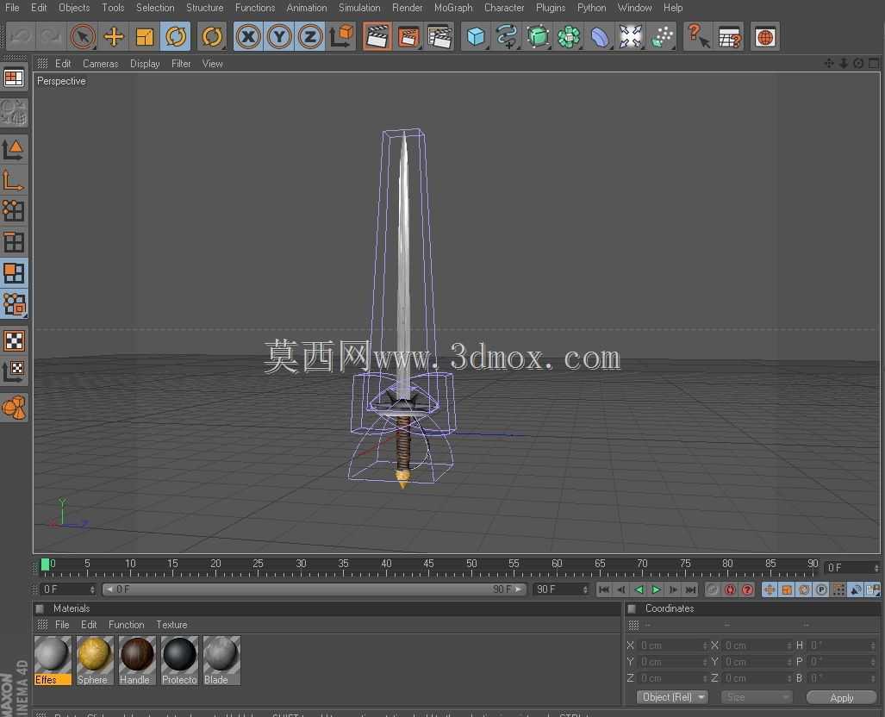Add a Cube primitive object
Image resolution: width=885 pixels, height=717 pixels.
[476, 37]
